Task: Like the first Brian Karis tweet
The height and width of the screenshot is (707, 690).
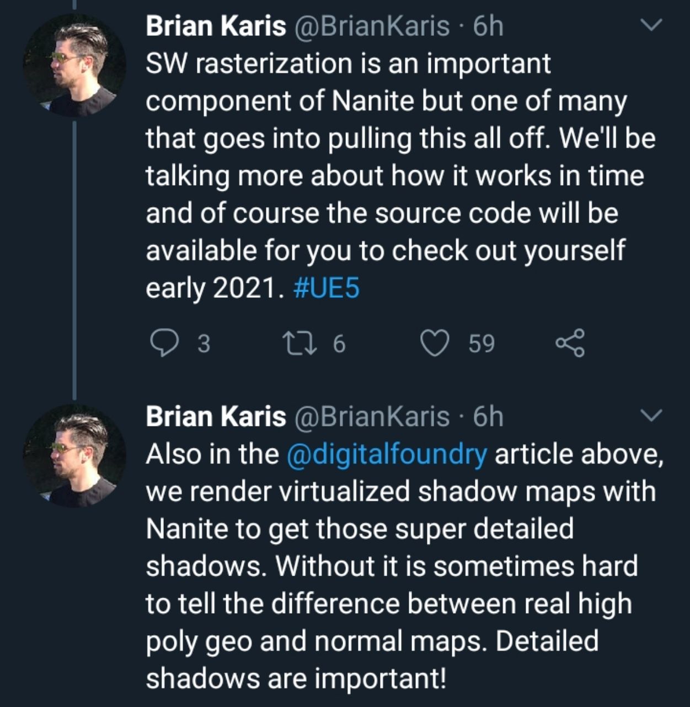Action: tap(435, 344)
